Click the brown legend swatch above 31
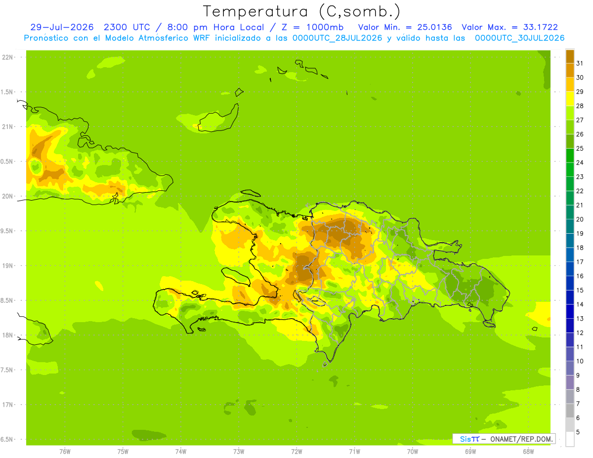 (570, 56)
